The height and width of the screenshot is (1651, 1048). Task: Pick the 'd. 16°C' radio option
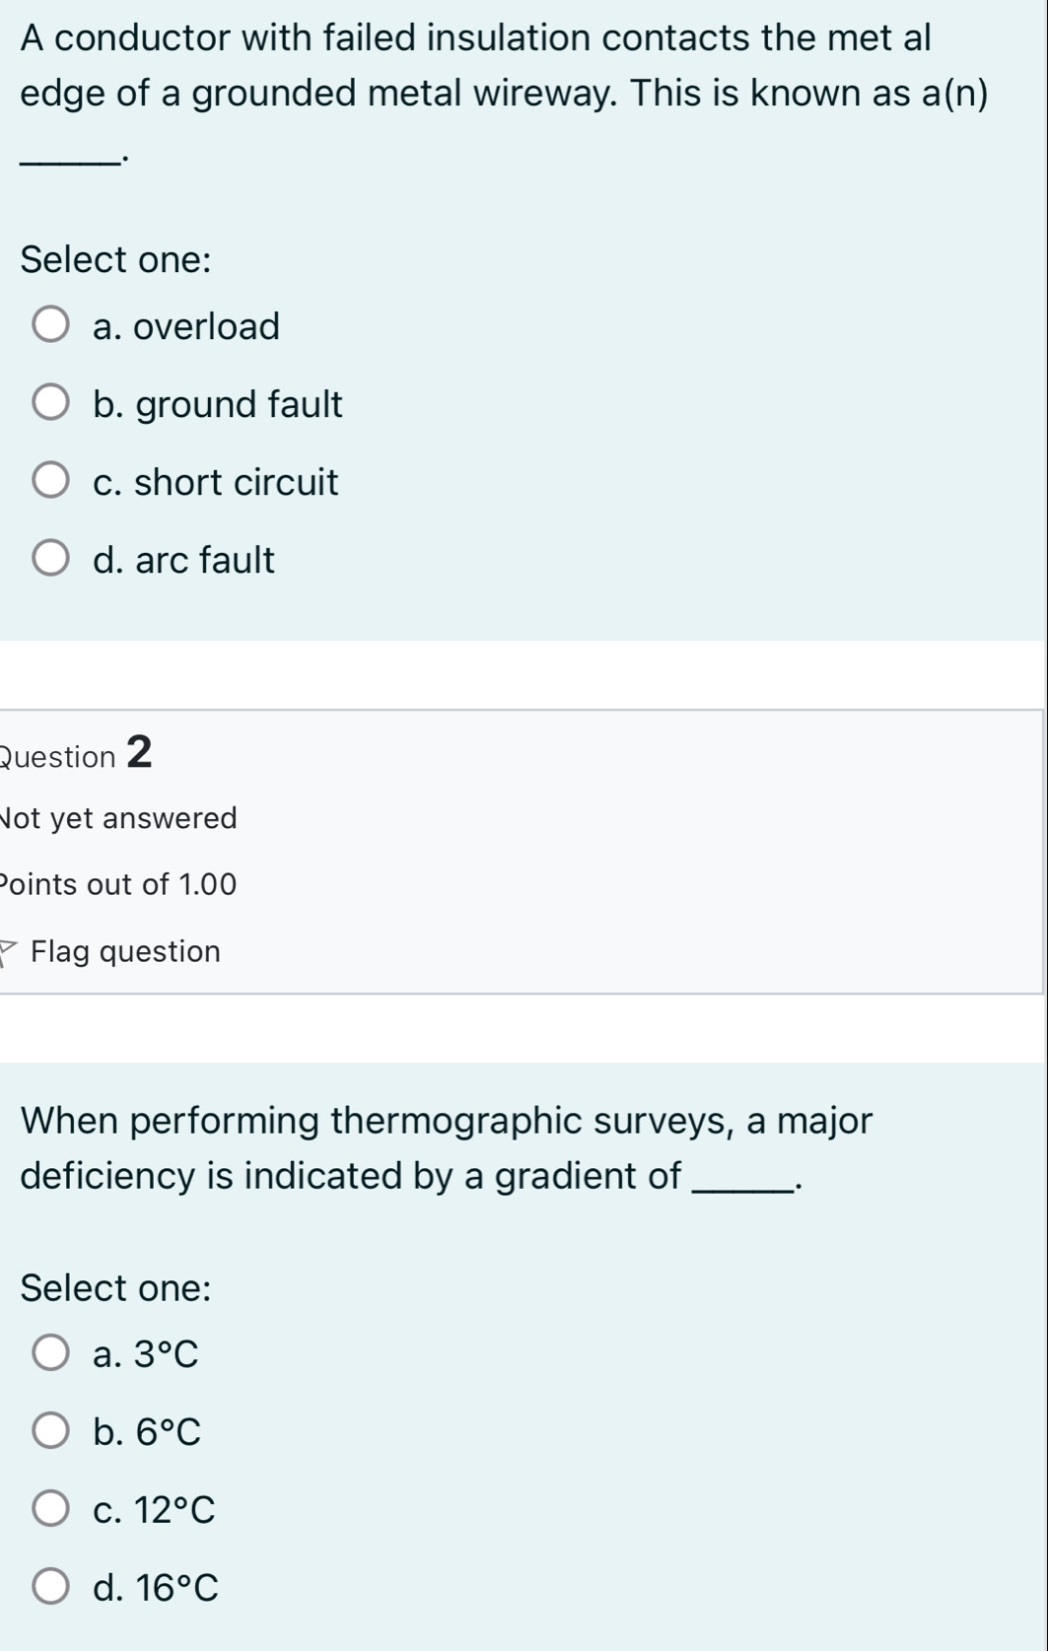[51, 1587]
